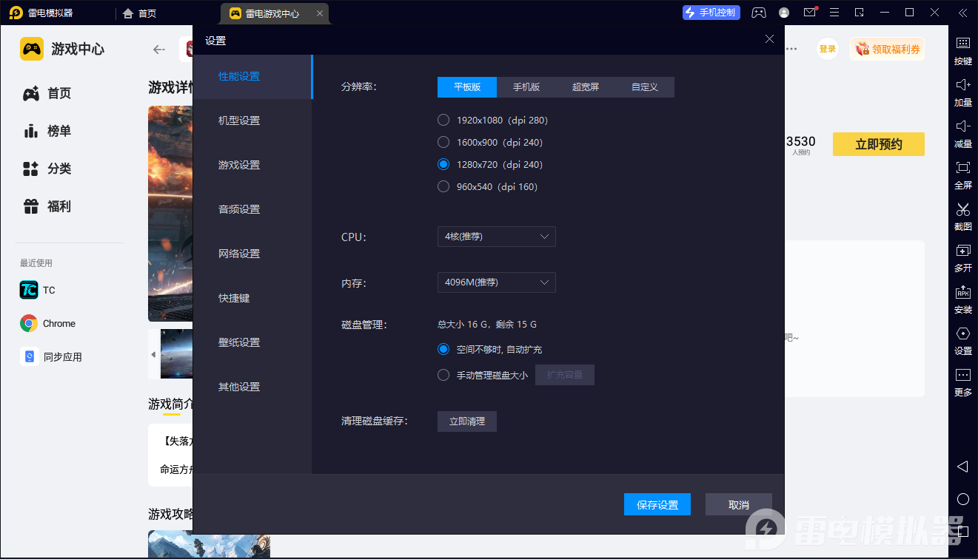Open the 按键 keymapping icon in the sidebar
The width and height of the screenshot is (978, 559).
pyautogui.click(x=963, y=52)
